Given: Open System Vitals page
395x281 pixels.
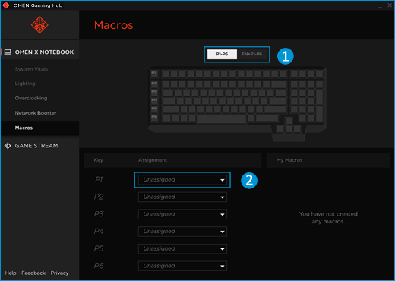Looking at the screenshot, I should pos(31,69).
